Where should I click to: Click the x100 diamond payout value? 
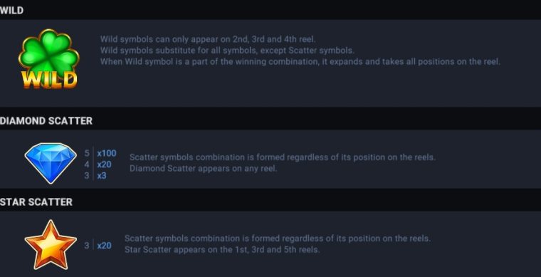tap(107, 153)
